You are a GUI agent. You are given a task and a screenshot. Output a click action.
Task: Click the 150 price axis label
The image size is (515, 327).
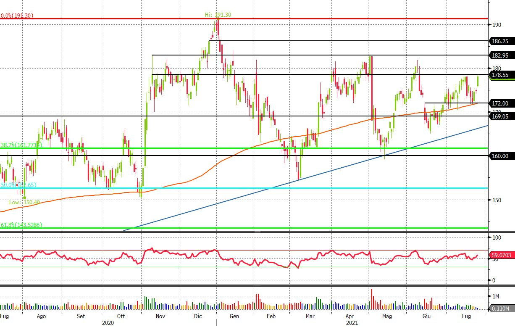click(496, 200)
